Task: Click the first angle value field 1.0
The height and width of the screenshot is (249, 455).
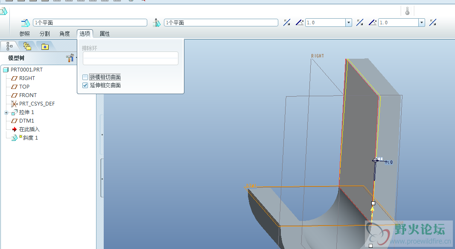Action: pos(325,23)
